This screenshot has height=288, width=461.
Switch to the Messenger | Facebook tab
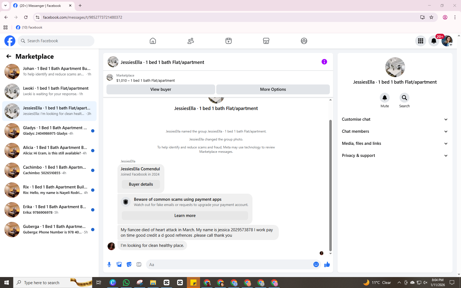click(x=43, y=5)
